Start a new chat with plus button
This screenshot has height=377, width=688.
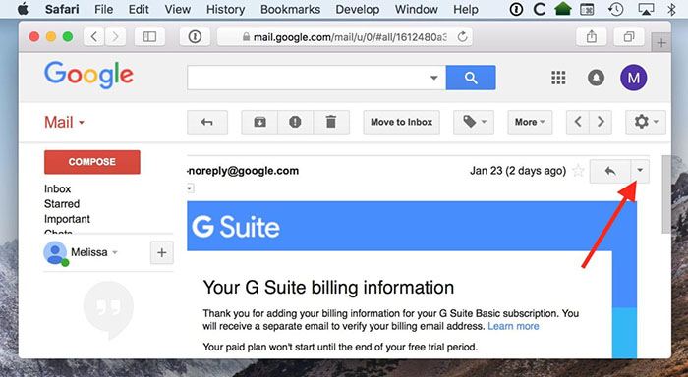pos(162,252)
